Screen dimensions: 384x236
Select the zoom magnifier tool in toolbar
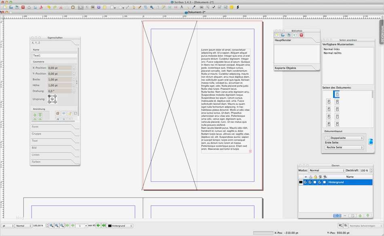point(152,7)
